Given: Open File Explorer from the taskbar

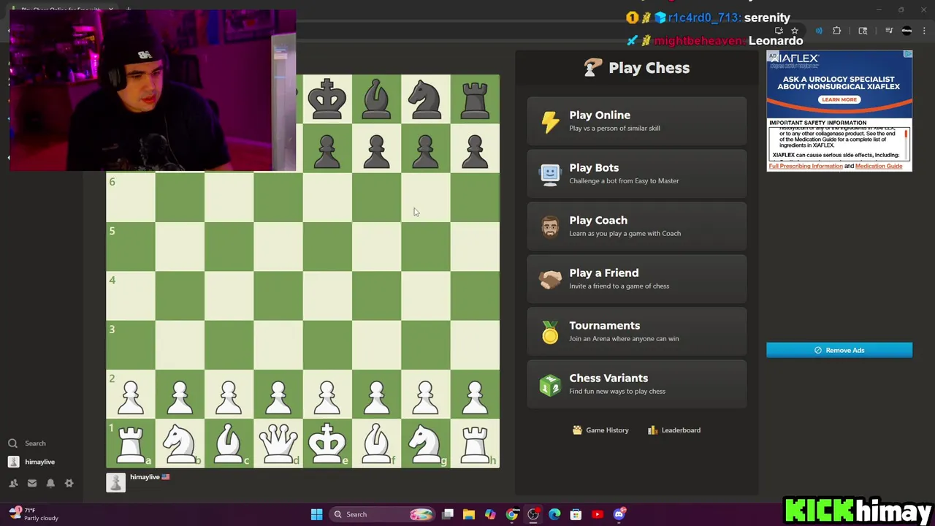Looking at the screenshot, I should pos(469,514).
